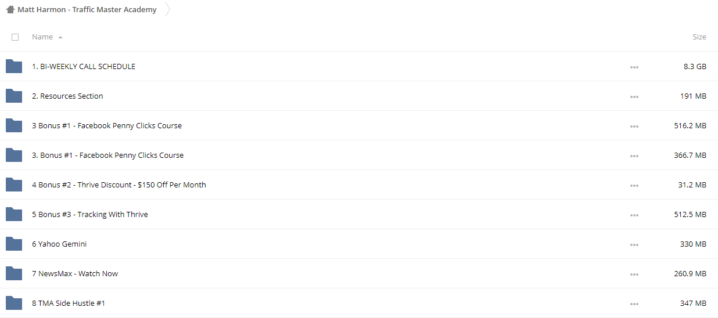
Task: Open 3 Bonus #1 folder sized 516.2 MB
Action: point(107,125)
